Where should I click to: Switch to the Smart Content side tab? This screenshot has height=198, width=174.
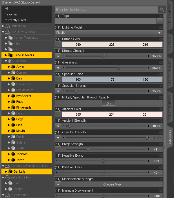tap(170, 15)
